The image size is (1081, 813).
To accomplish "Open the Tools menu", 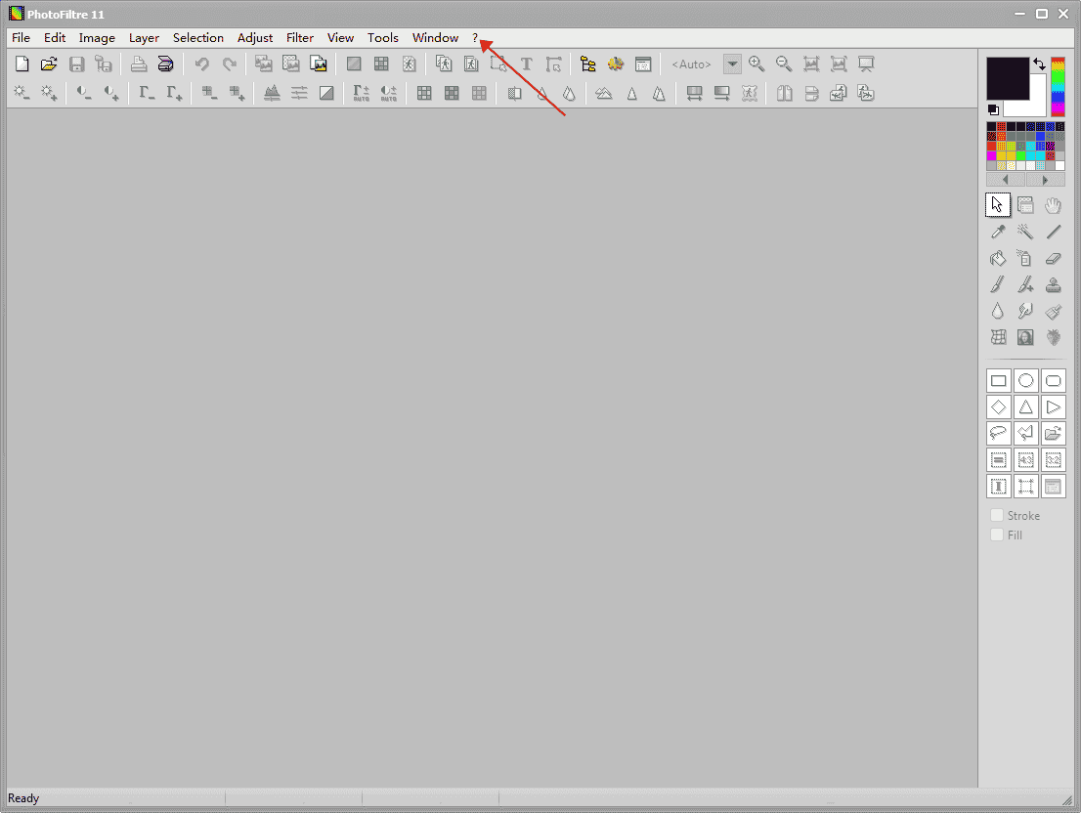I will pos(382,38).
